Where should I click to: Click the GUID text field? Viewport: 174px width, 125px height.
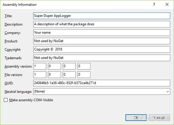click(x=101, y=83)
